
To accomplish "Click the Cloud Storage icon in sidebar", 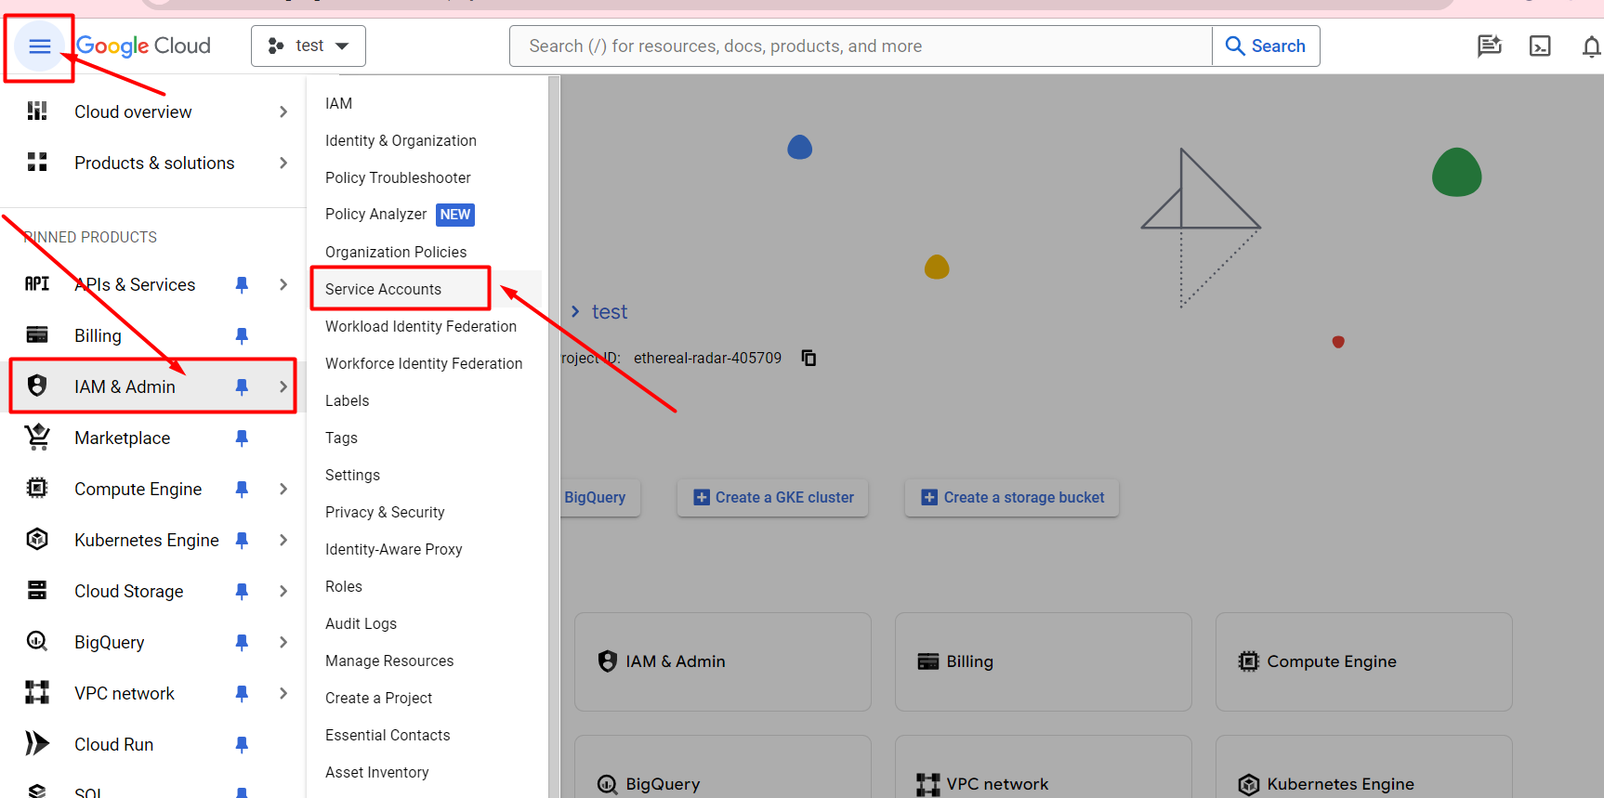I will pos(37,591).
